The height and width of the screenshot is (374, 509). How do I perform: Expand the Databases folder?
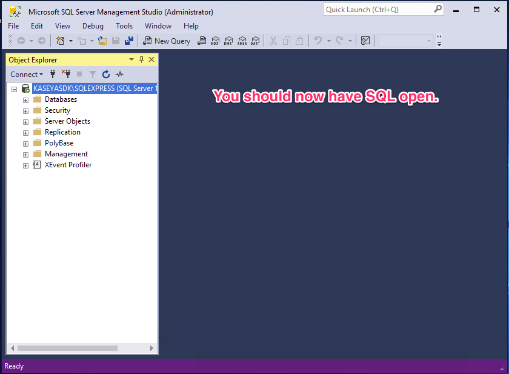25,100
